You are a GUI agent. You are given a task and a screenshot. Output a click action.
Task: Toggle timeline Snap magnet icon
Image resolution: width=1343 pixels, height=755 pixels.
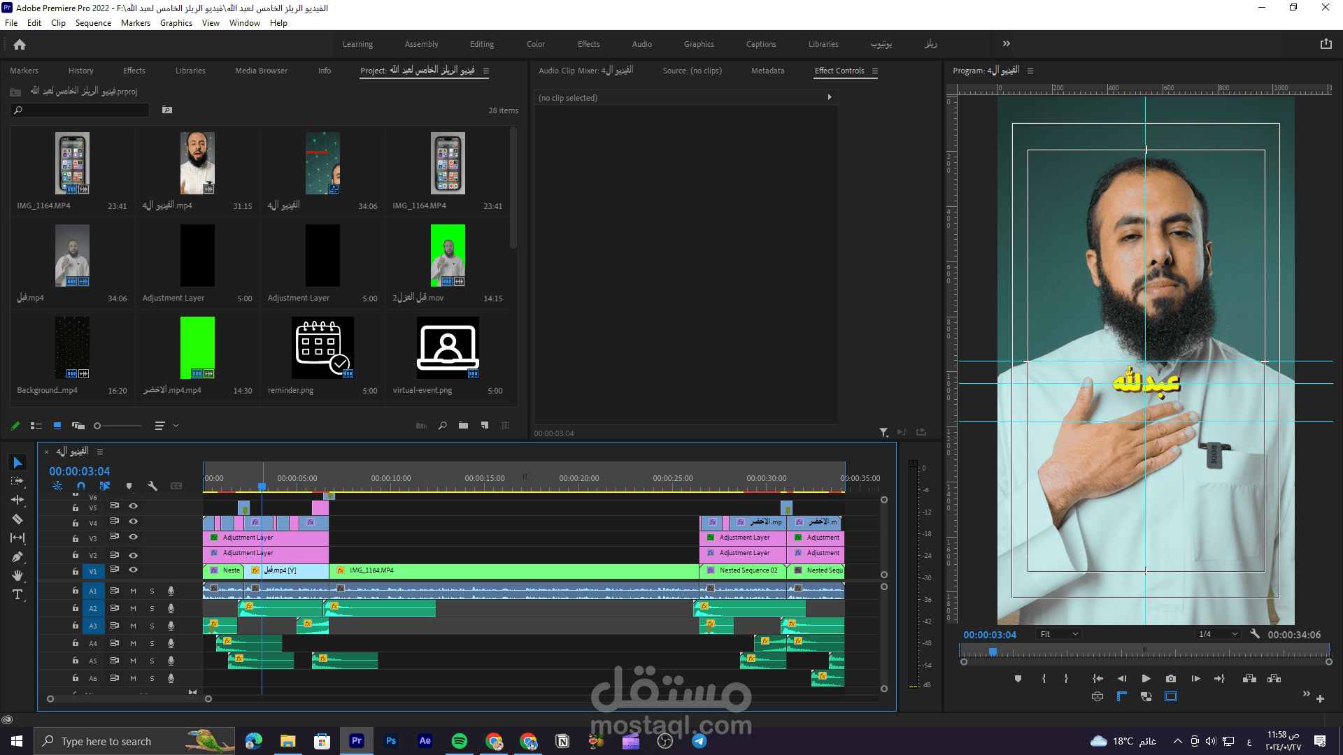(81, 486)
